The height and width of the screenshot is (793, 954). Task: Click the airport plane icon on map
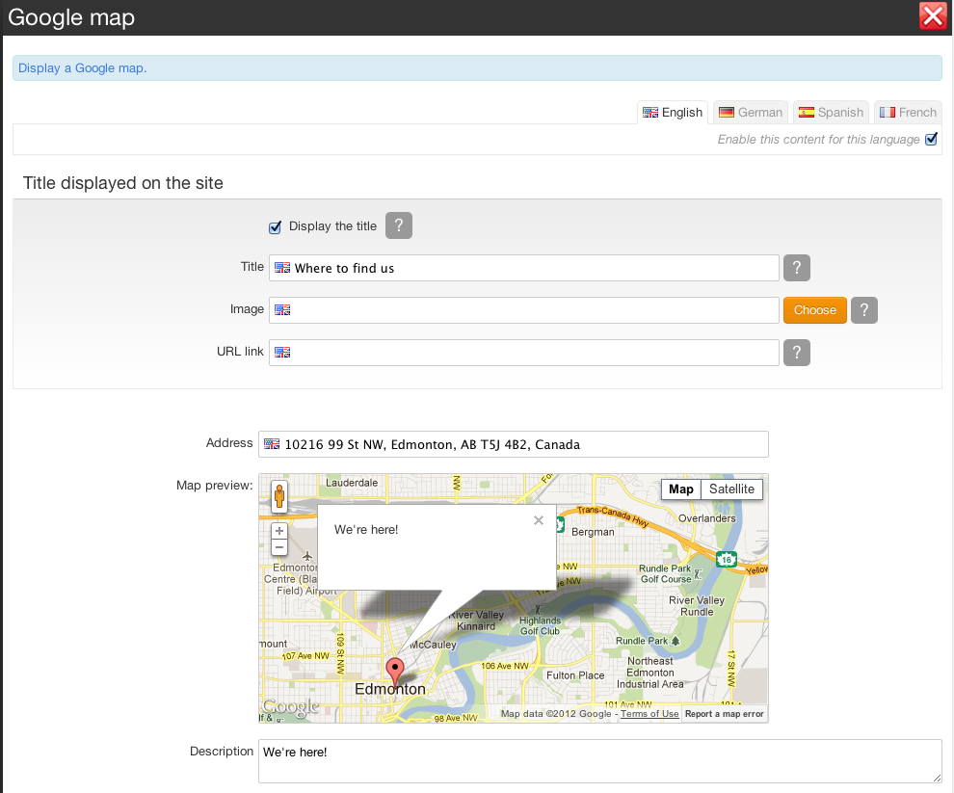[307, 556]
